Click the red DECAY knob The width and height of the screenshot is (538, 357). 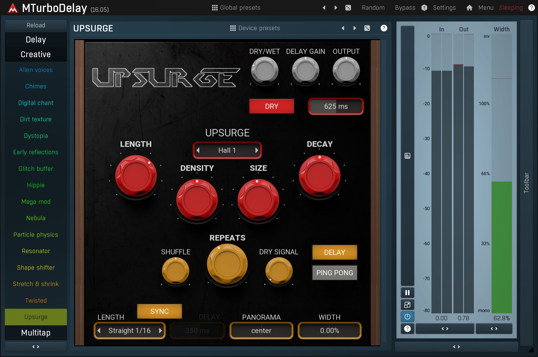(320, 176)
